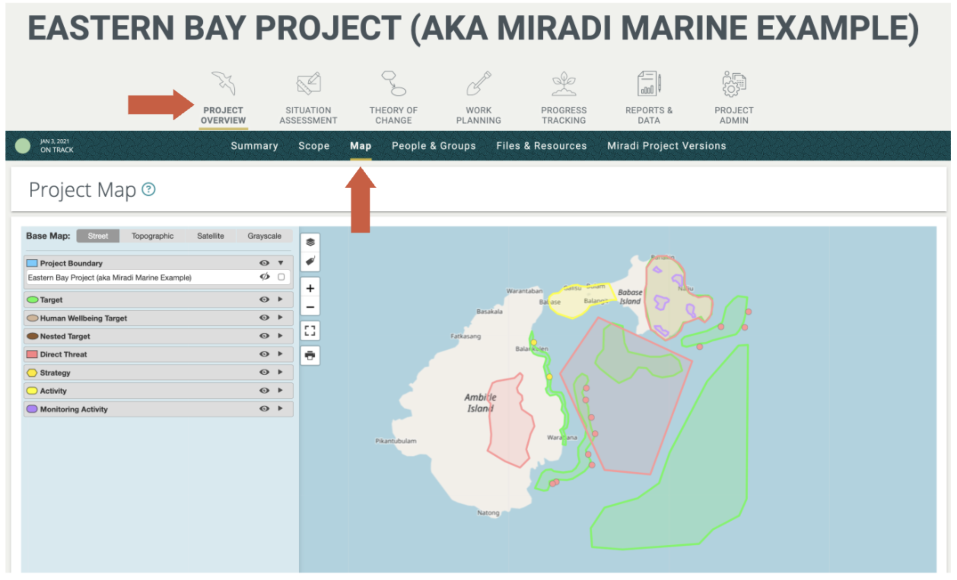Click the green Target color swatch
Image resolution: width=957 pixels, height=580 pixels.
coord(32,300)
